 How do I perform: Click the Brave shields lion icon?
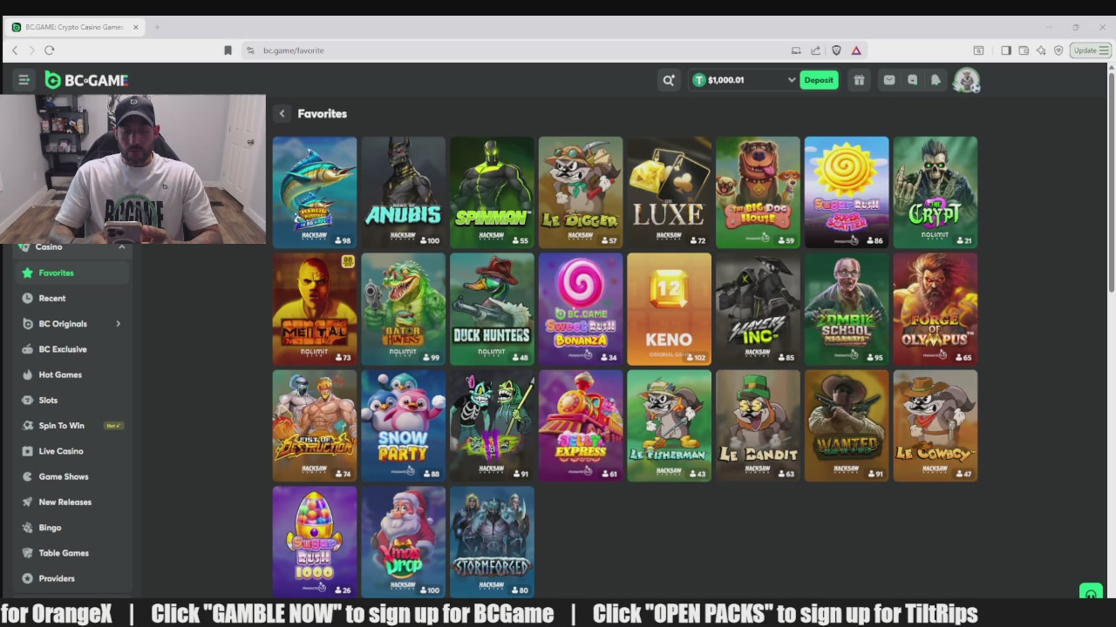[836, 51]
